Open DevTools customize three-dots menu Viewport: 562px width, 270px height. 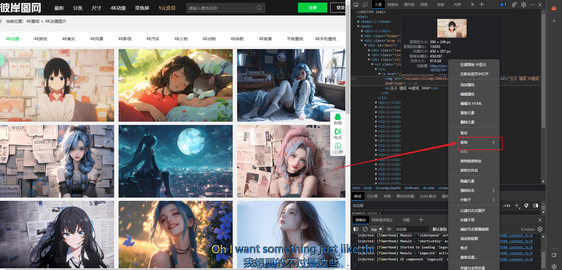[532, 5]
